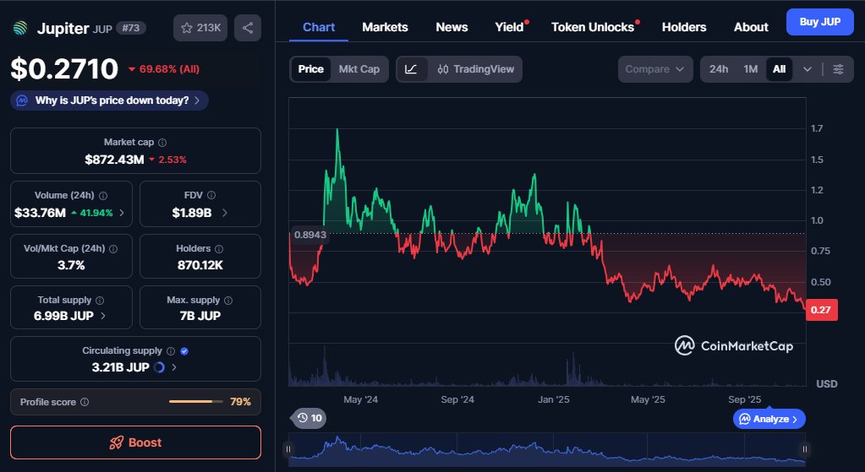
Task: Select the All time range
Action: [779, 69]
